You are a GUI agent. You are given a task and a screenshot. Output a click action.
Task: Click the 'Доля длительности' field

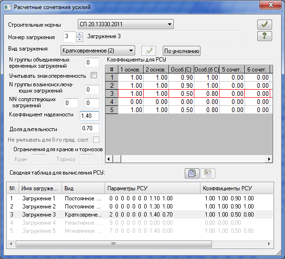click(90, 128)
